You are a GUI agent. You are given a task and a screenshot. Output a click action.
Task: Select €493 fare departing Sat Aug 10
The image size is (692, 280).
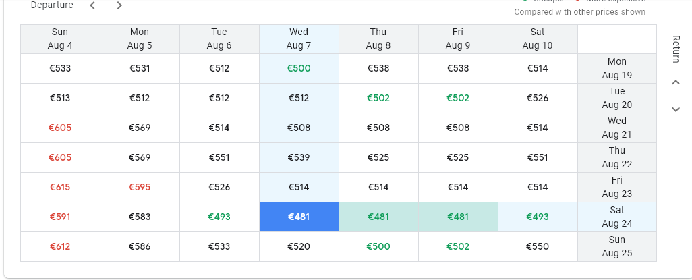click(x=538, y=217)
